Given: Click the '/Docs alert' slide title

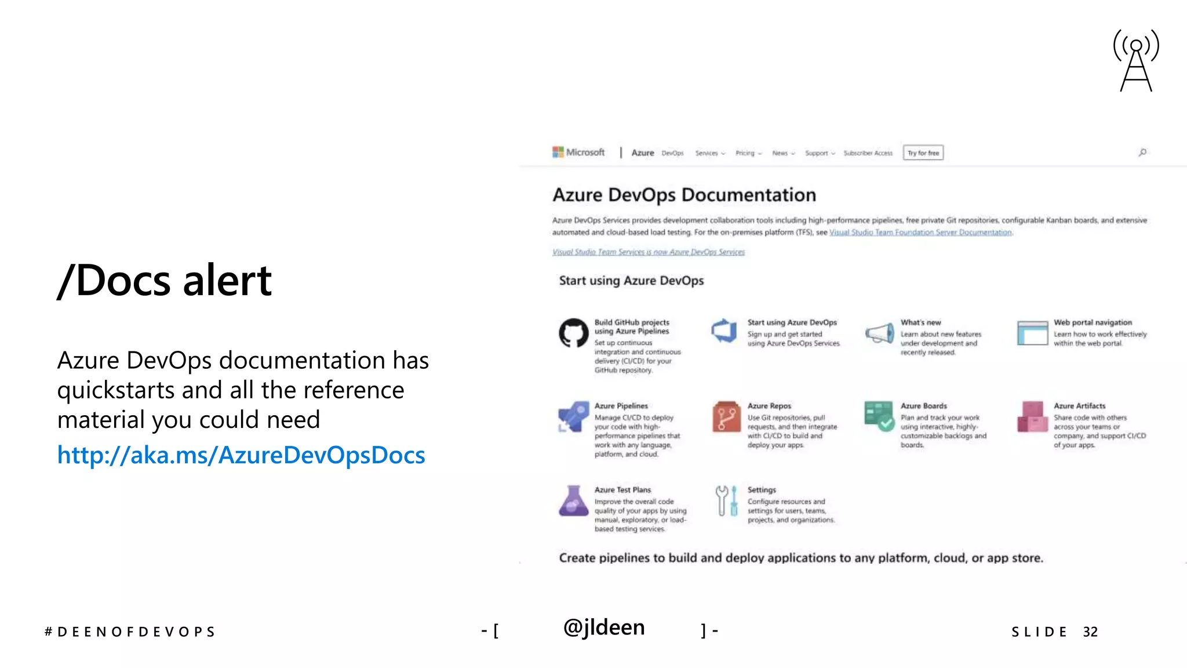Looking at the screenshot, I should pyautogui.click(x=164, y=281).
